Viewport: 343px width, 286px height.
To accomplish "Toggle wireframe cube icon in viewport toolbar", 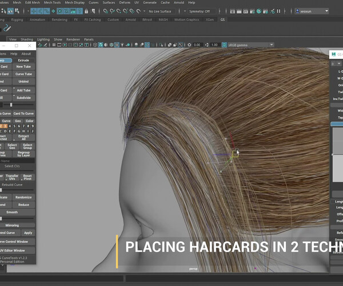I will [95, 45].
